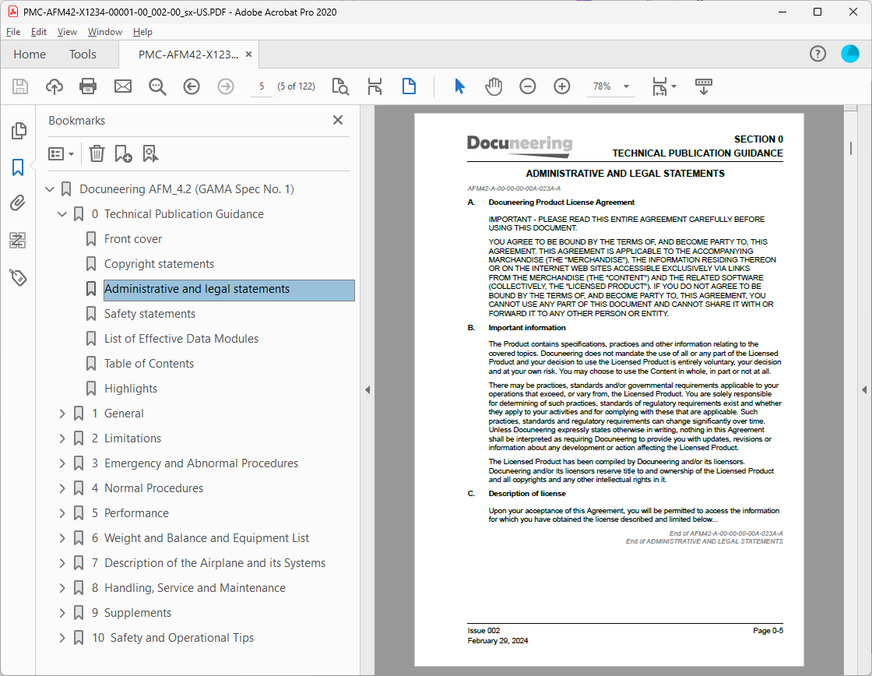This screenshot has width=872, height=676.
Task: Open bookmark options menu dropdown
Action: (x=62, y=153)
